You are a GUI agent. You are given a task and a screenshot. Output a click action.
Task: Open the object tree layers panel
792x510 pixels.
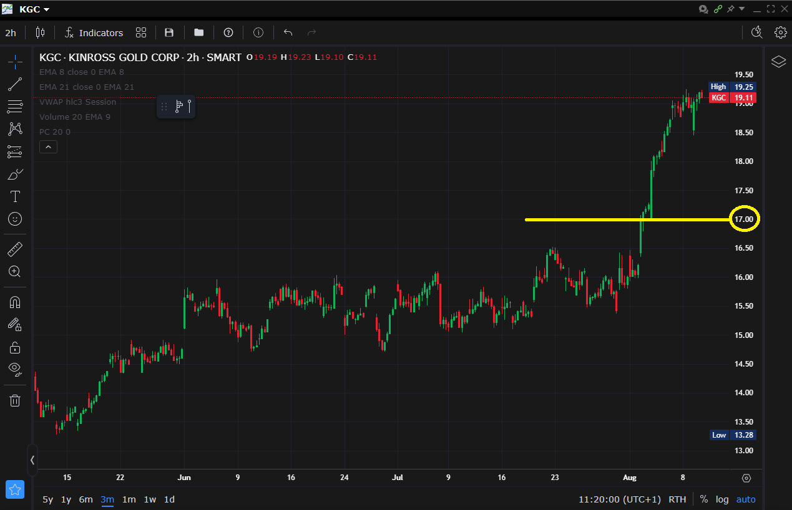tap(778, 62)
